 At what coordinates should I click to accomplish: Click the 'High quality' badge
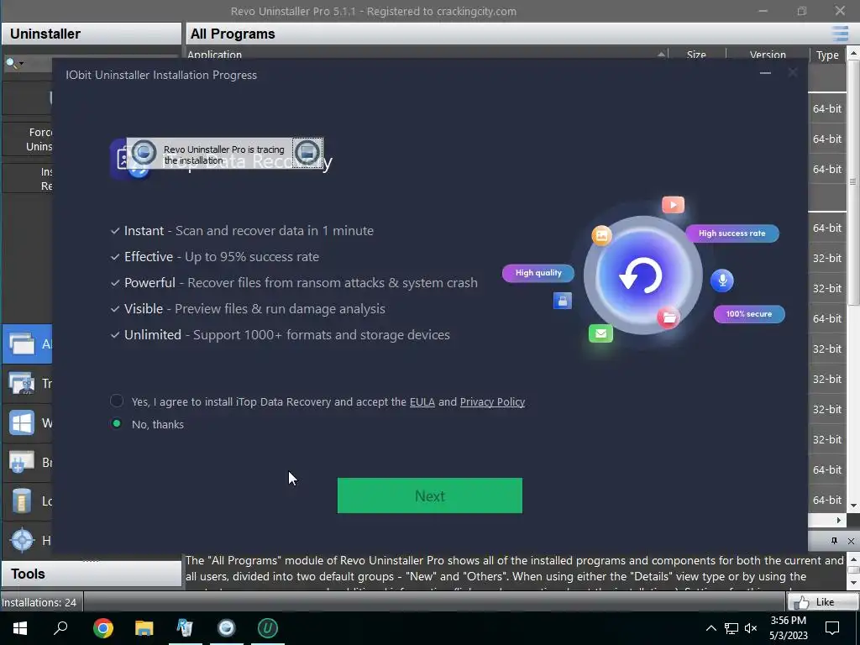(x=538, y=273)
